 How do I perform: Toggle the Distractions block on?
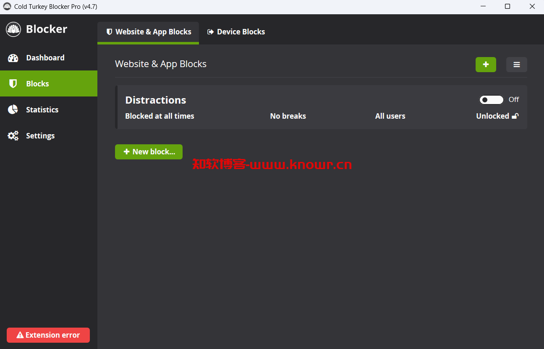[x=492, y=100]
